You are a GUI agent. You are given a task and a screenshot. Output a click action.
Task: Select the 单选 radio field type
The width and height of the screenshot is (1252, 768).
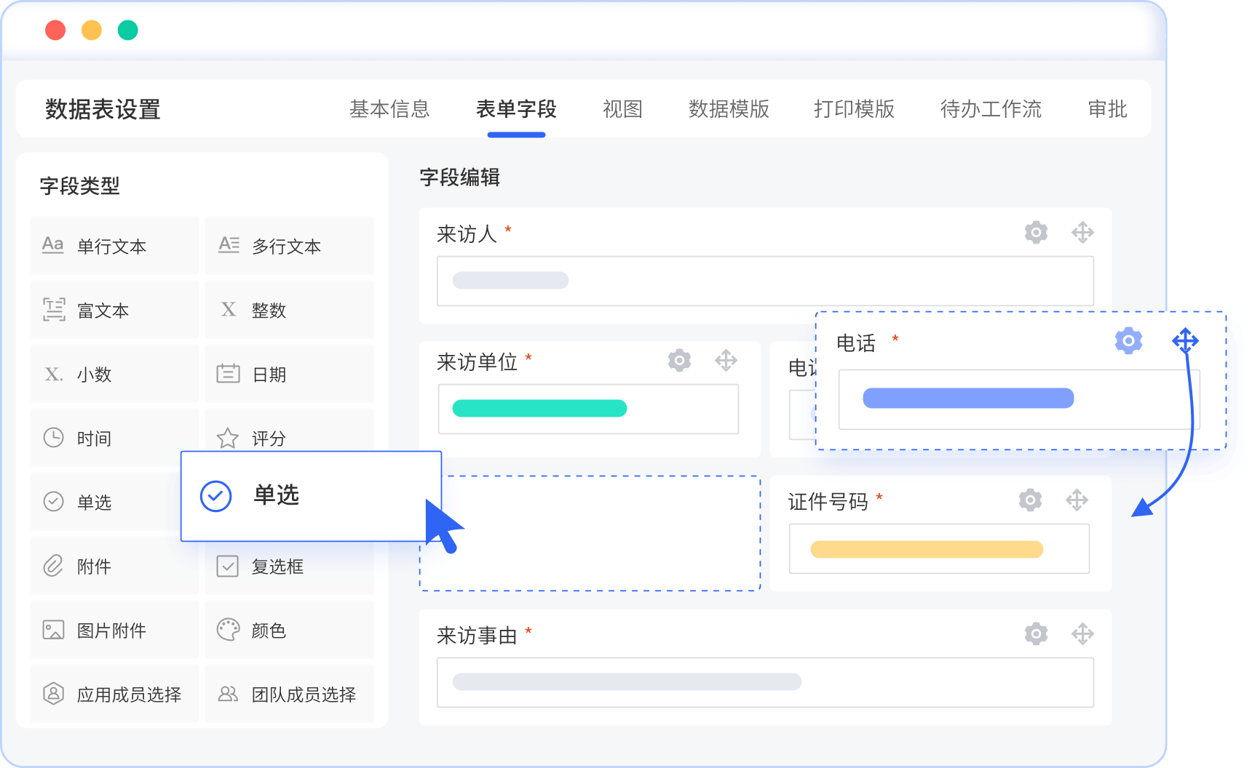click(x=52, y=501)
